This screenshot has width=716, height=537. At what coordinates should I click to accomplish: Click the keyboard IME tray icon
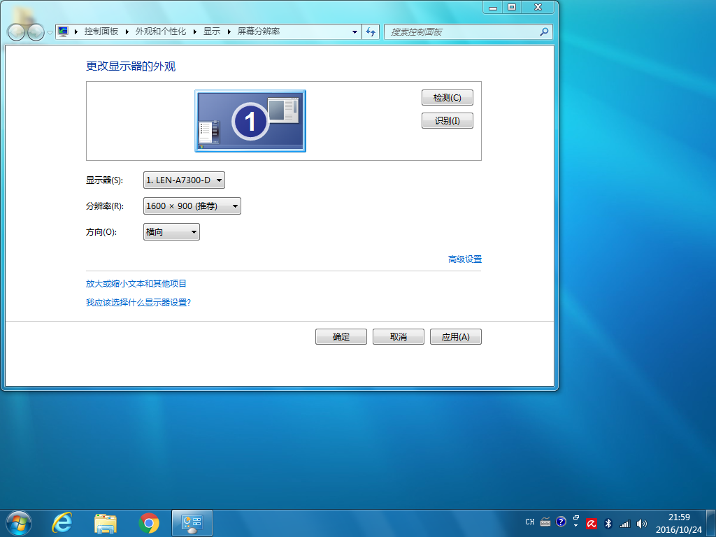tap(545, 522)
